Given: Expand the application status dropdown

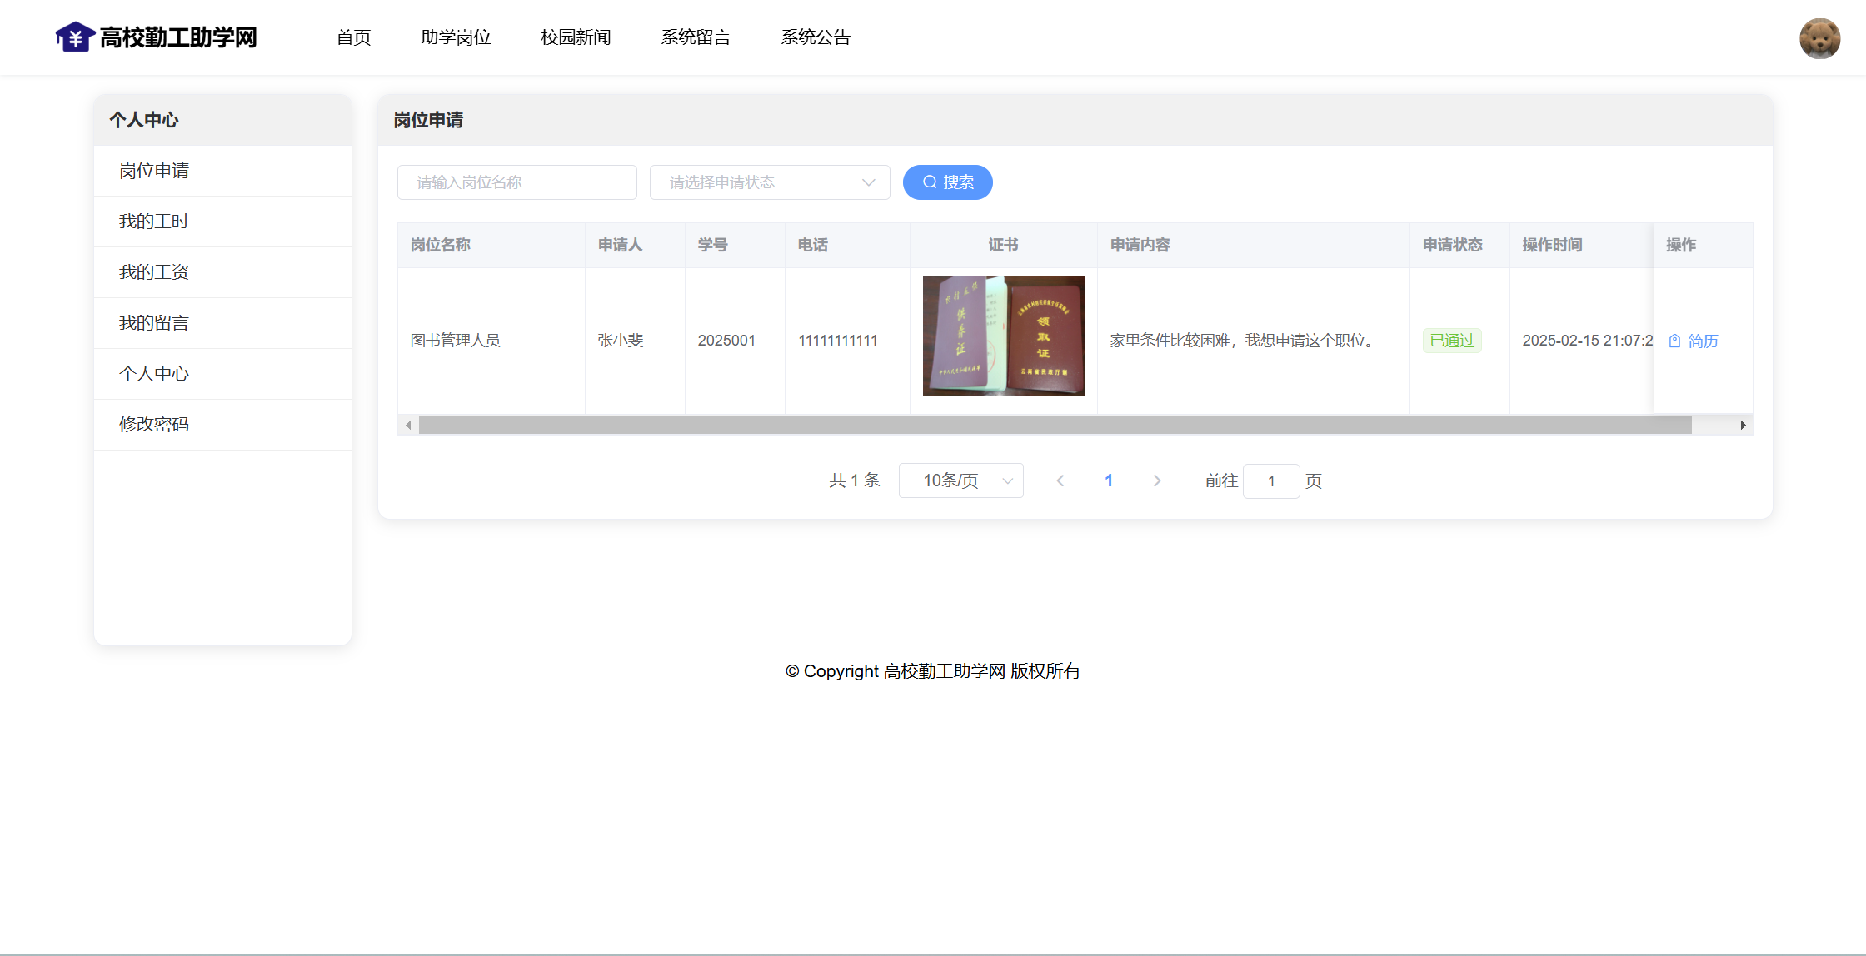Looking at the screenshot, I should [x=769, y=182].
